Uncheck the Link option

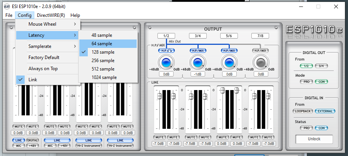pyautogui.click(x=47, y=80)
